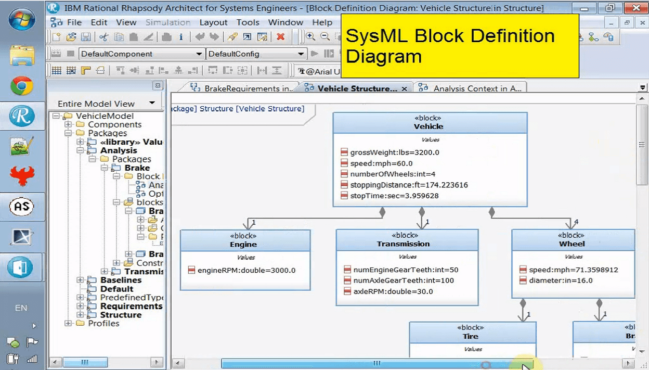Open the Layout menu
This screenshot has width=649, height=370.
(x=213, y=22)
